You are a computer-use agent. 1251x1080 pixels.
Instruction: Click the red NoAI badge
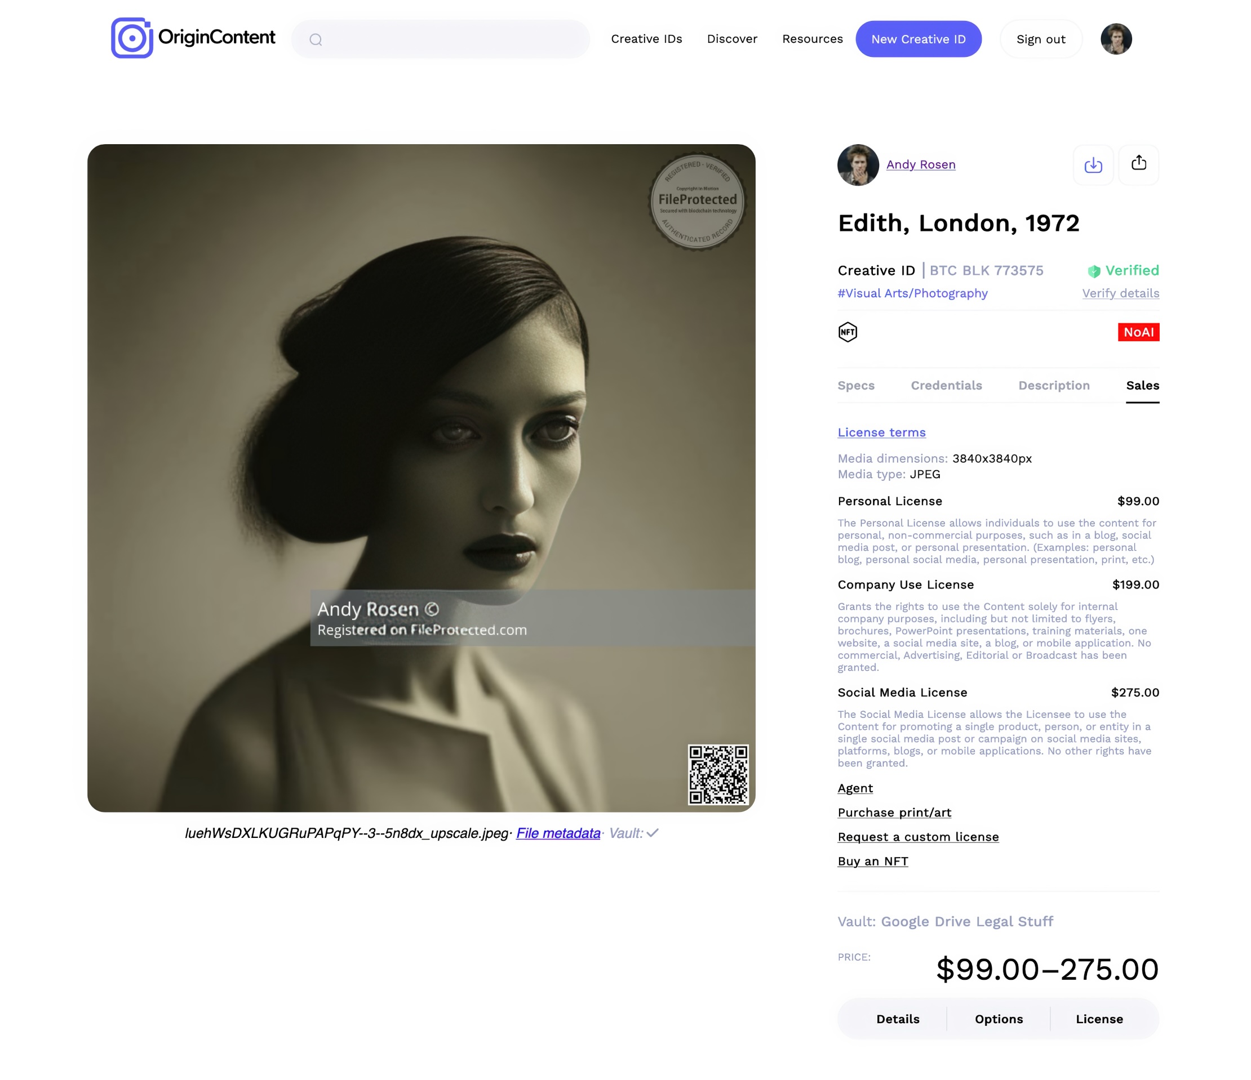(x=1138, y=332)
